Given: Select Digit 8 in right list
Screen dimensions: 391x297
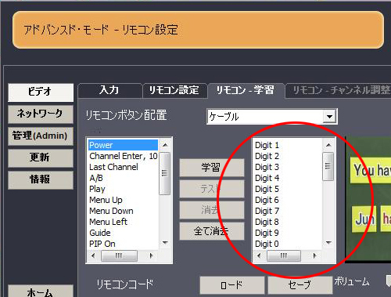Looking at the screenshot, I should 288,222.
